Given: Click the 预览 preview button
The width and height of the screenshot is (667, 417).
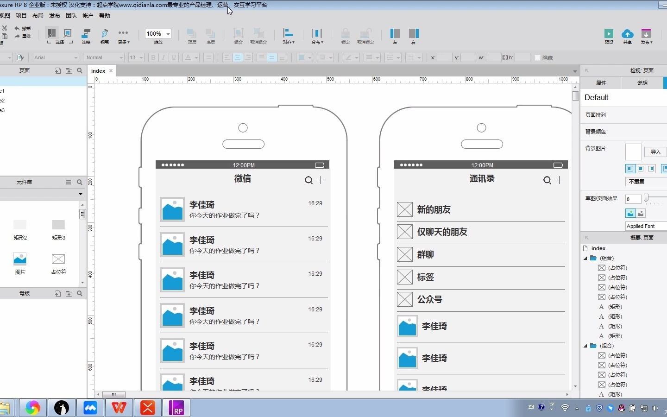Looking at the screenshot, I should pos(609,36).
